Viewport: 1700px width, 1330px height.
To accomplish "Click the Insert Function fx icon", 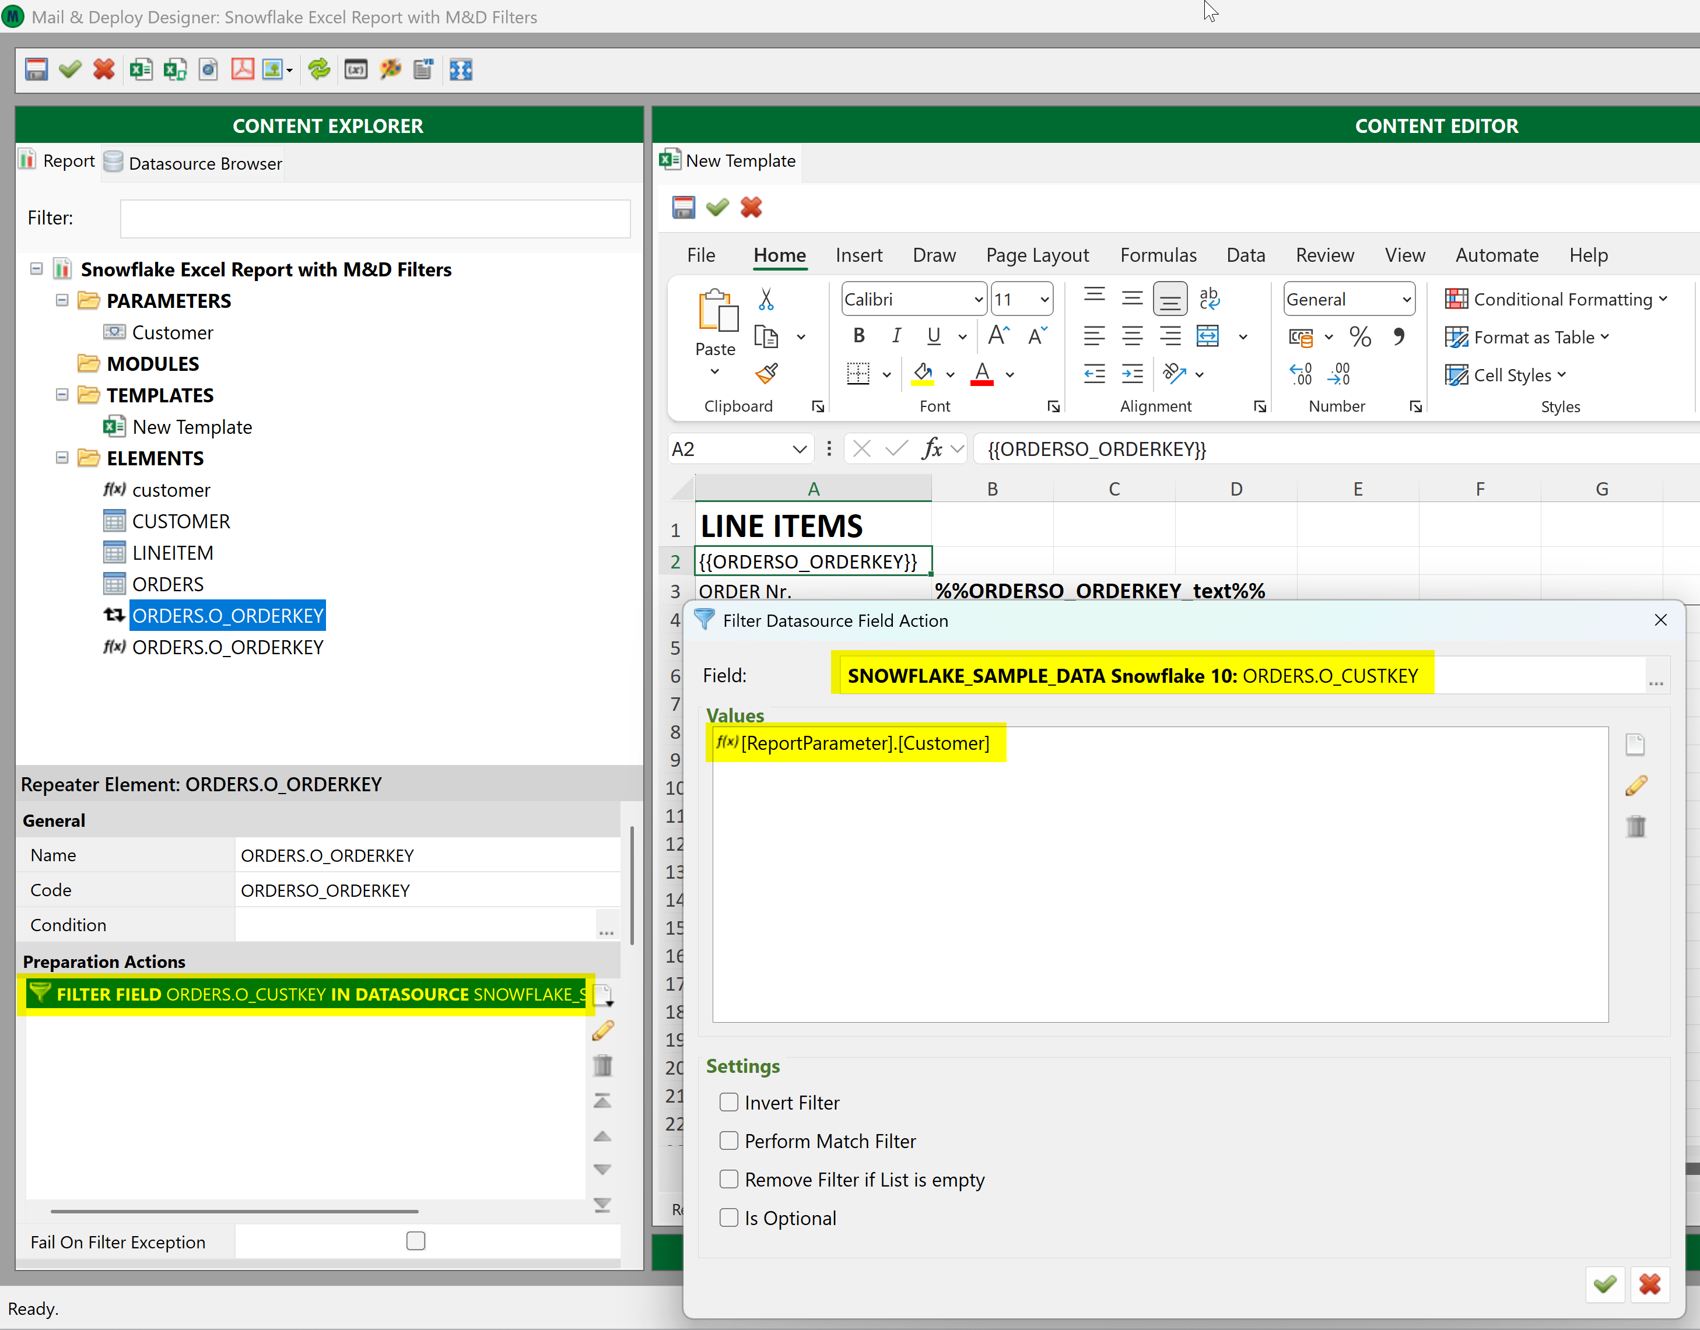I will (932, 448).
